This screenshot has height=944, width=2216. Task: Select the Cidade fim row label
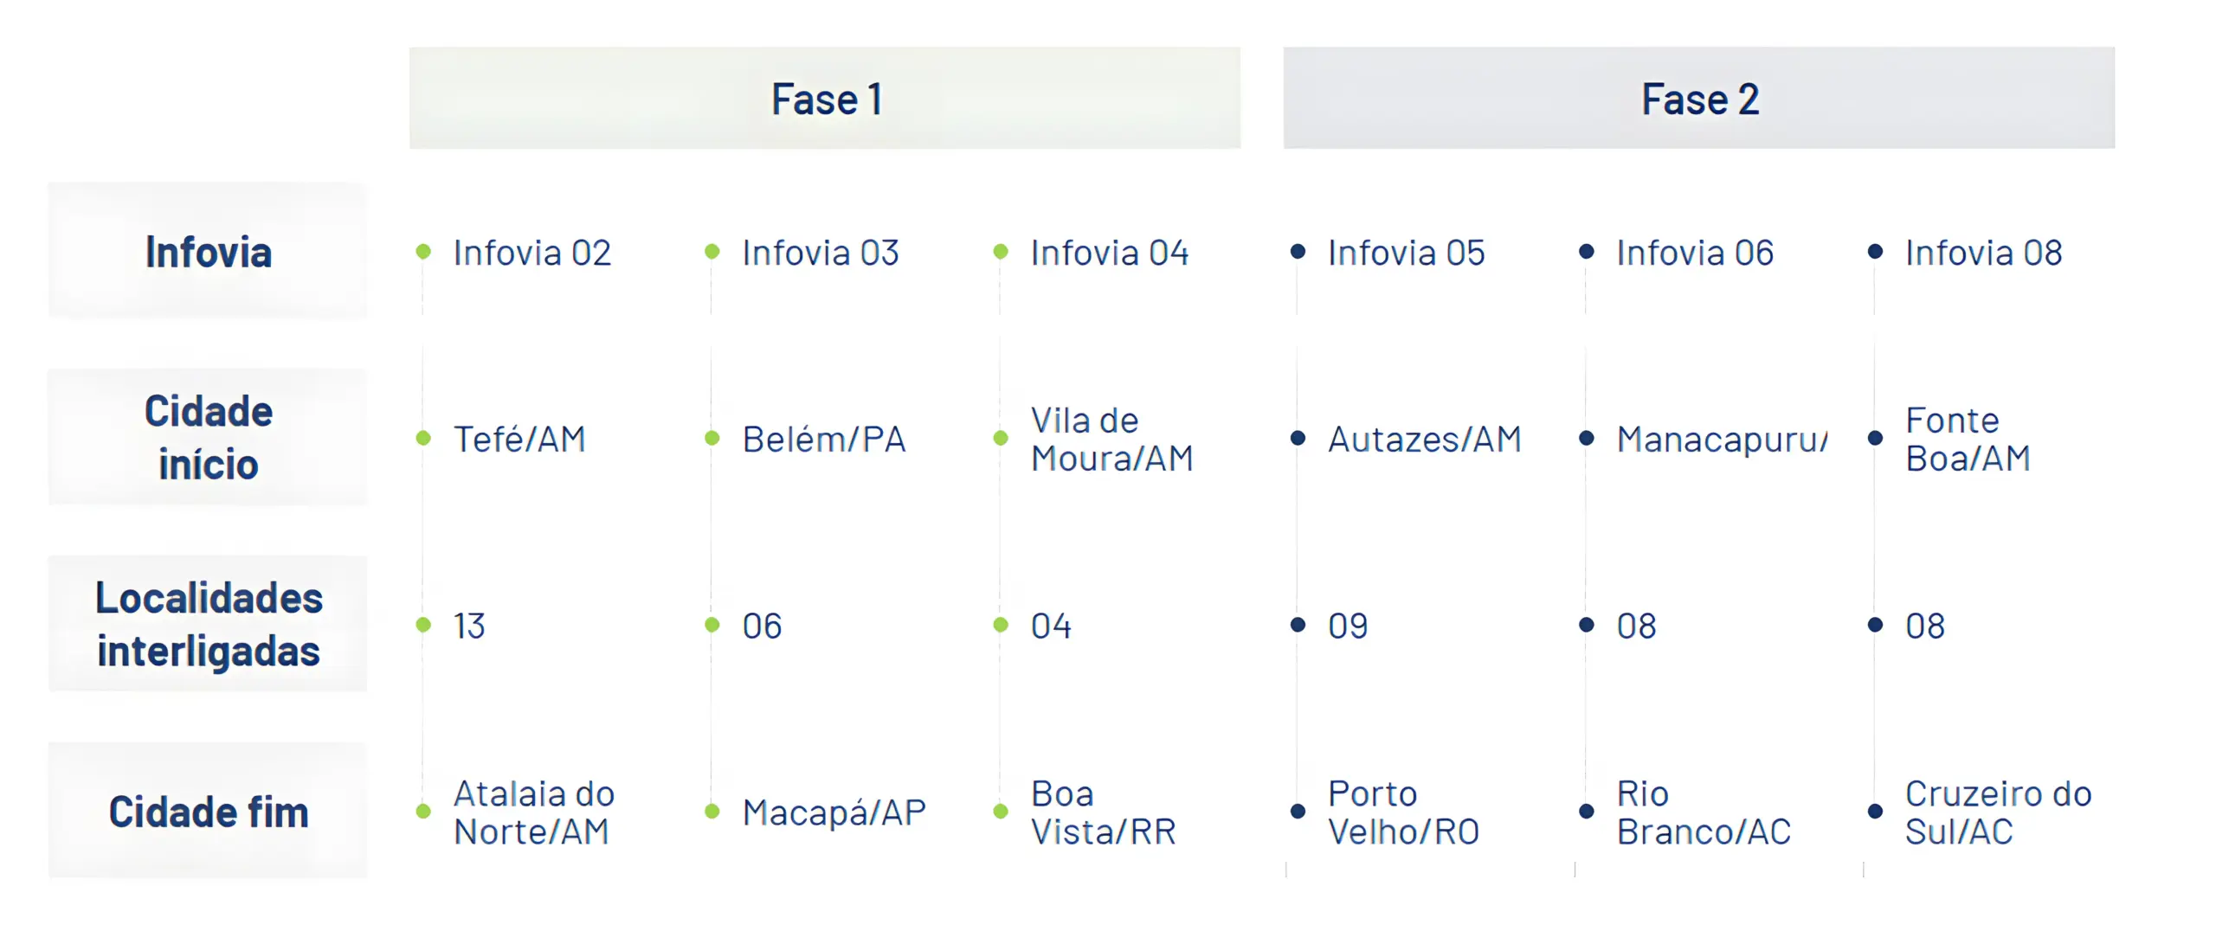point(208,811)
